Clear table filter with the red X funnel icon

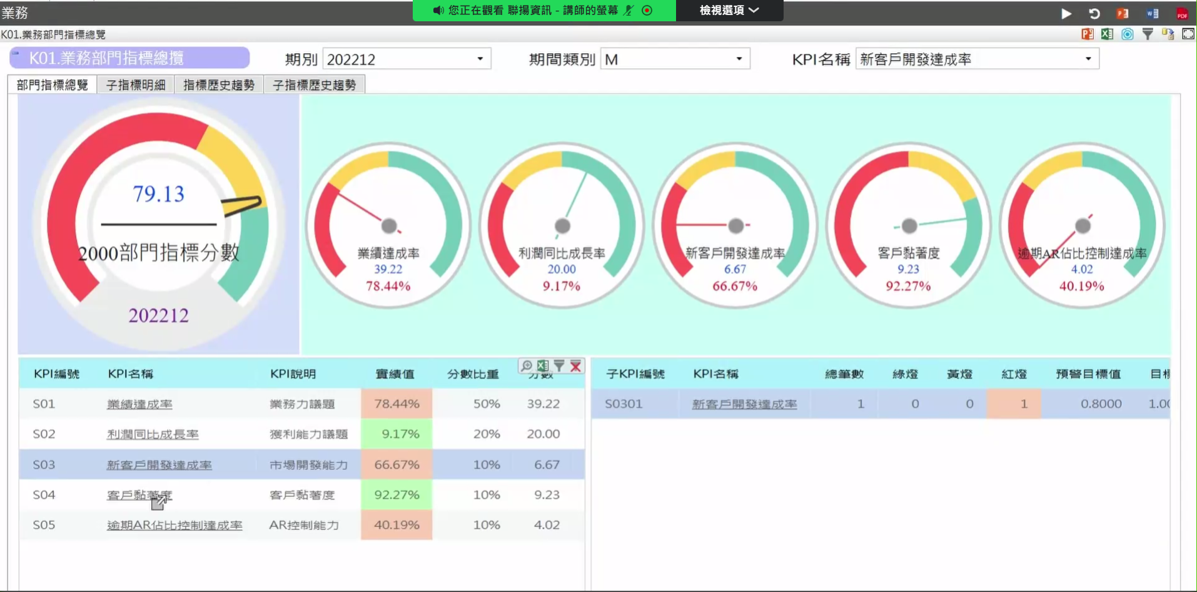pyautogui.click(x=575, y=366)
